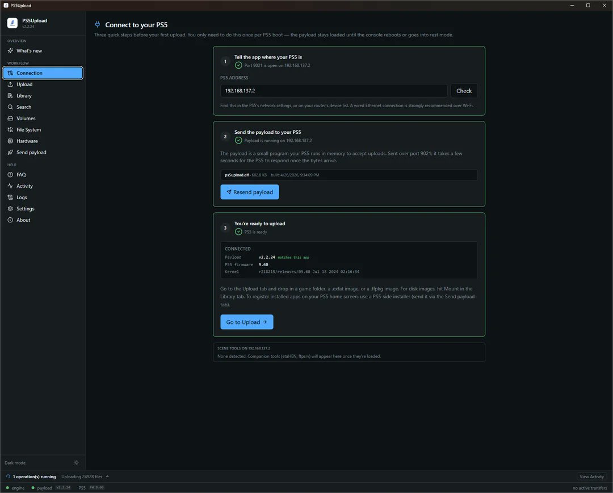Click the Hardware chip icon
This screenshot has height=493, width=613.
(x=10, y=141)
